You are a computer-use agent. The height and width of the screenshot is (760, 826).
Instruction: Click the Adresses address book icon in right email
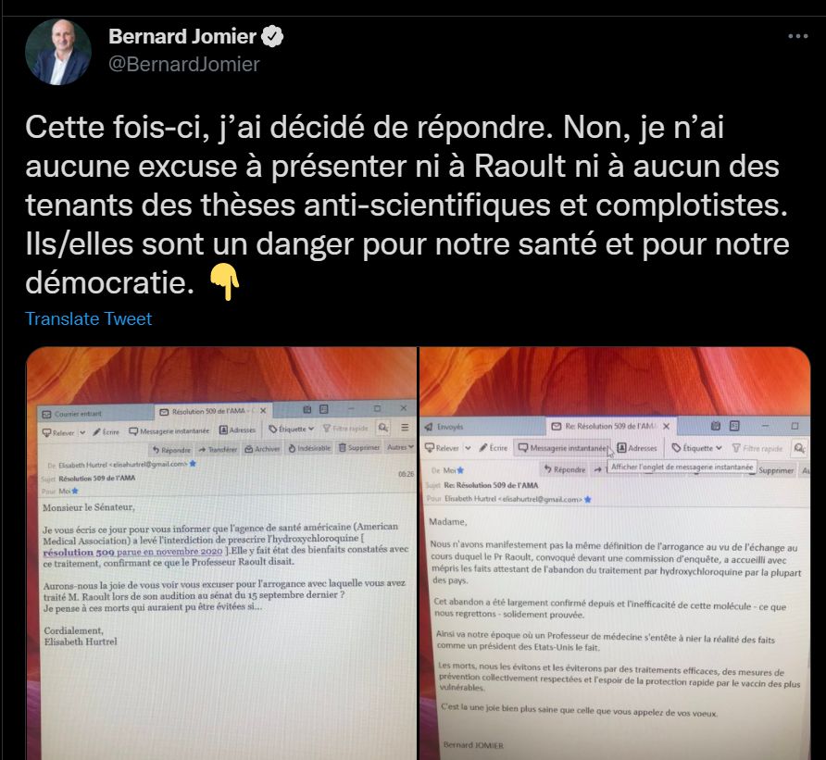coord(621,448)
